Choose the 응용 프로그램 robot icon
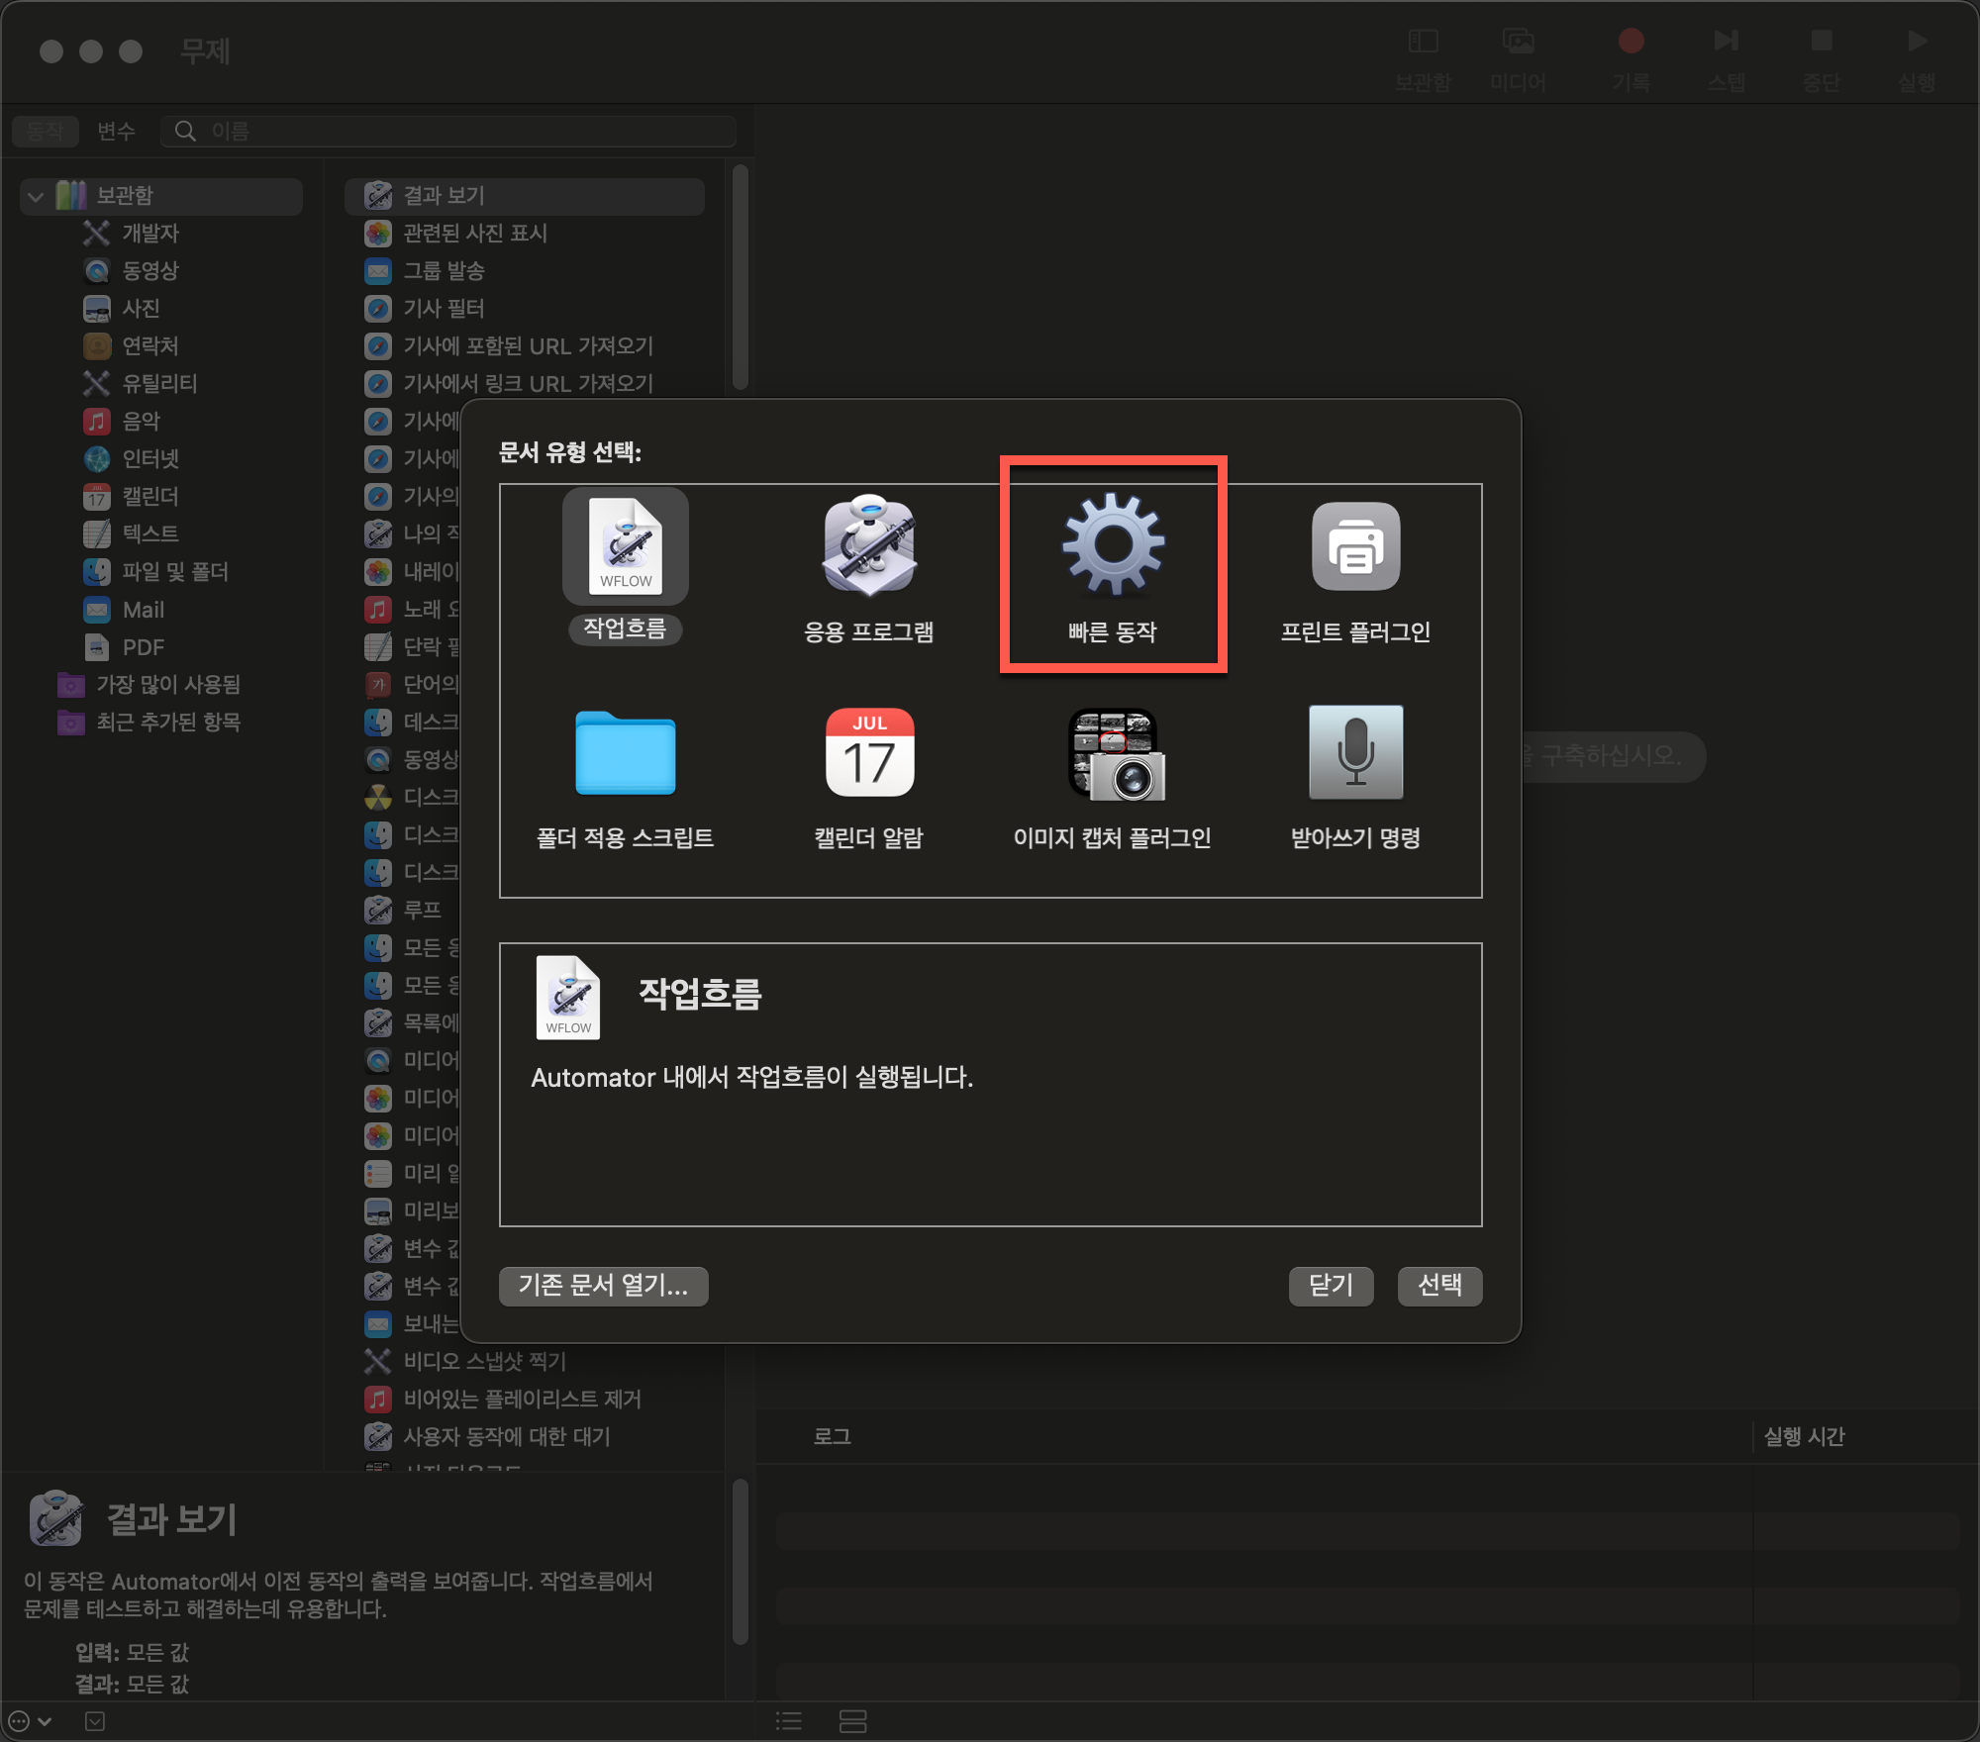1980x1742 pixels. click(x=869, y=546)
